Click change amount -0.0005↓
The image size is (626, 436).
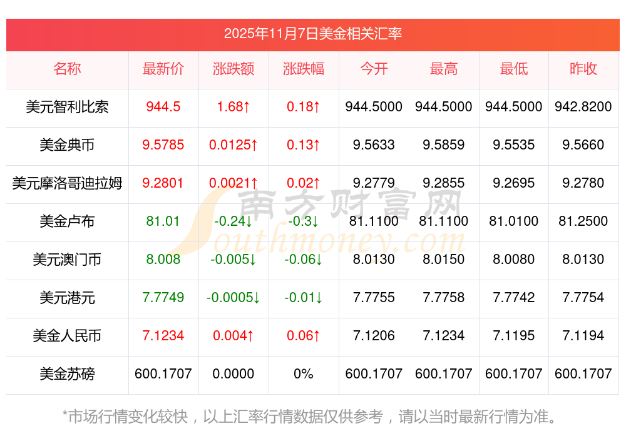pos(233,298)
